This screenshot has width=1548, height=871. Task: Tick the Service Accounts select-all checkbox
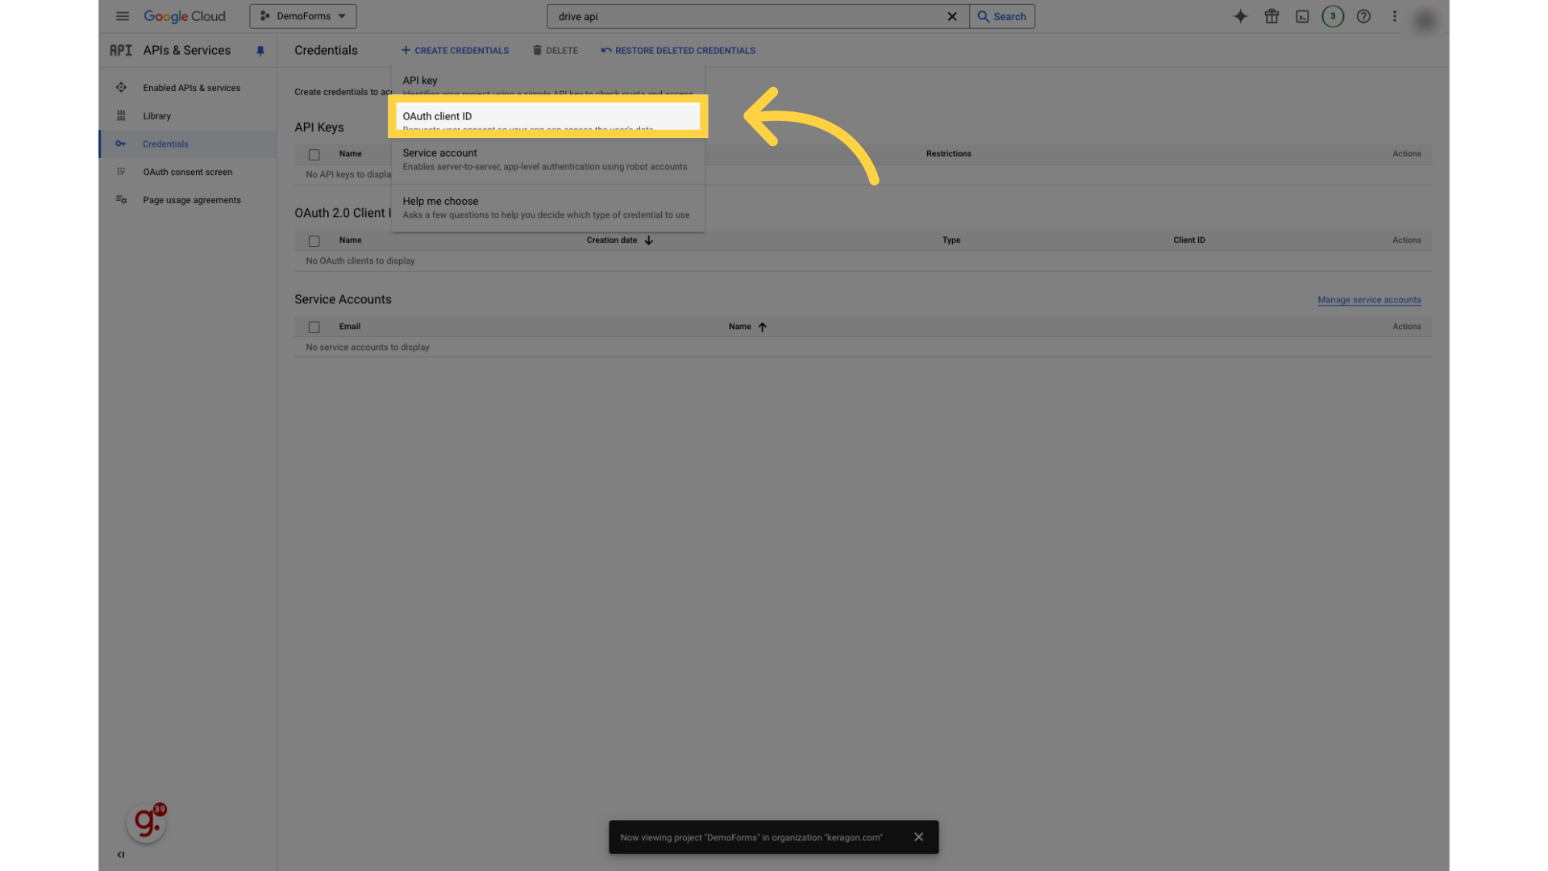[x=314, y=327]
